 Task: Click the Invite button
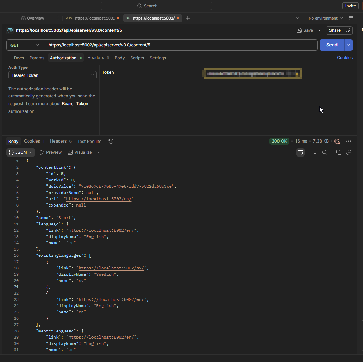350,6
